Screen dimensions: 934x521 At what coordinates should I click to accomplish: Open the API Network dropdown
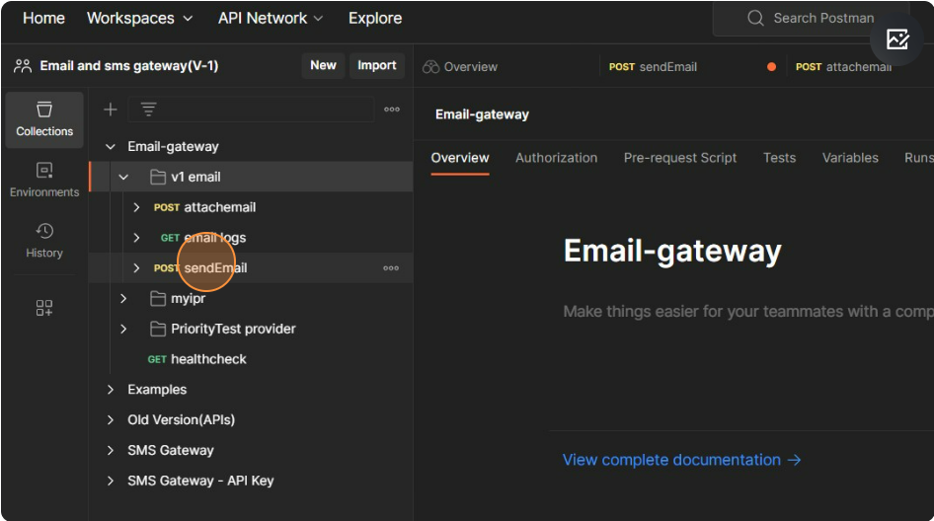pyautogui.click(x=270, y=18)
